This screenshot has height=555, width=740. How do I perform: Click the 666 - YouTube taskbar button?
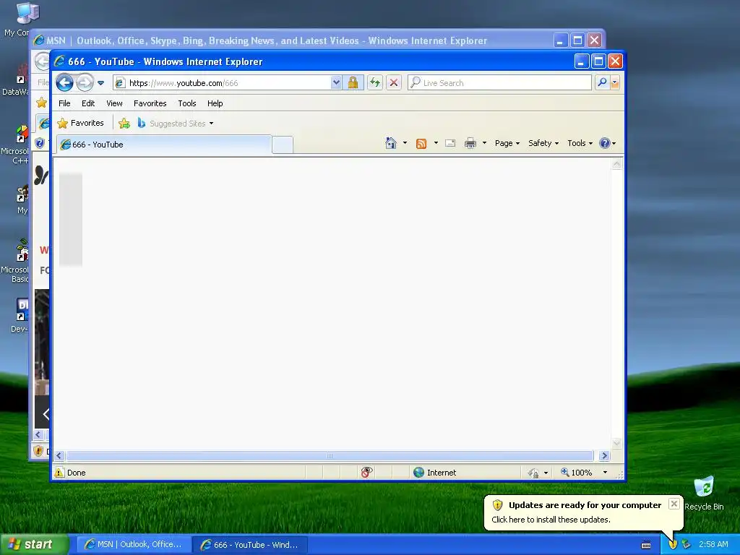(x=250, y=545)
